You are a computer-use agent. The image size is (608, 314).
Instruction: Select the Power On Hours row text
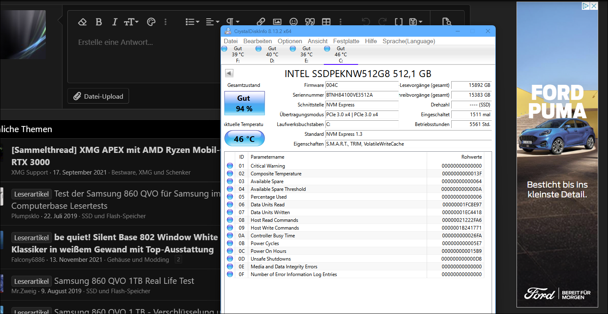pyautogui.click(x=268, y=251)
